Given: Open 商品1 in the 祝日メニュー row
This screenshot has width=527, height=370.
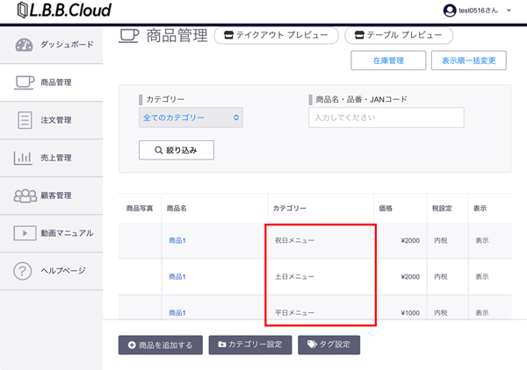Looking at the screenshot, I should [x=177, y=240].
